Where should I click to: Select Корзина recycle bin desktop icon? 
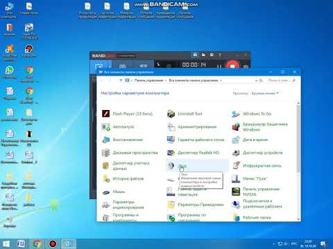[x=10, y=221]
